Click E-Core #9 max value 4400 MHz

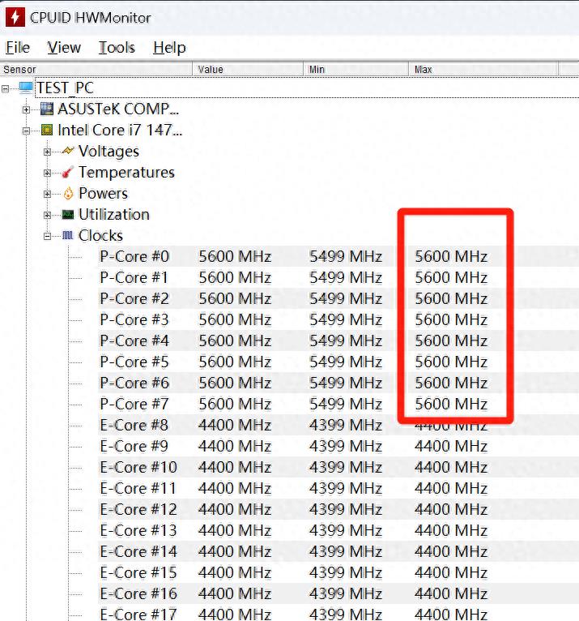pyautogui.click(x=451, y=446)
